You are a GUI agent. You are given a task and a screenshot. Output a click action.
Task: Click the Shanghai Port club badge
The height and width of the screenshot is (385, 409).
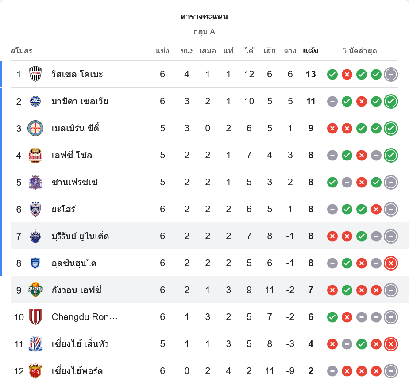point(35,371)
